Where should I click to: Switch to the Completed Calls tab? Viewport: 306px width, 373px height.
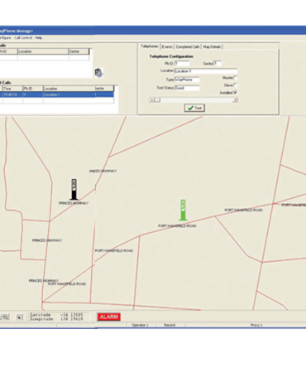(188, 46)
